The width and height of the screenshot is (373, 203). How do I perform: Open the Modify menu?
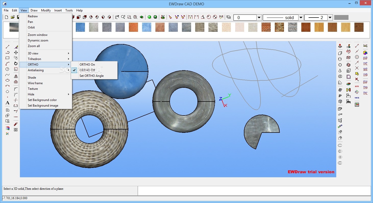pyautogui.click(x=46, y=10)
